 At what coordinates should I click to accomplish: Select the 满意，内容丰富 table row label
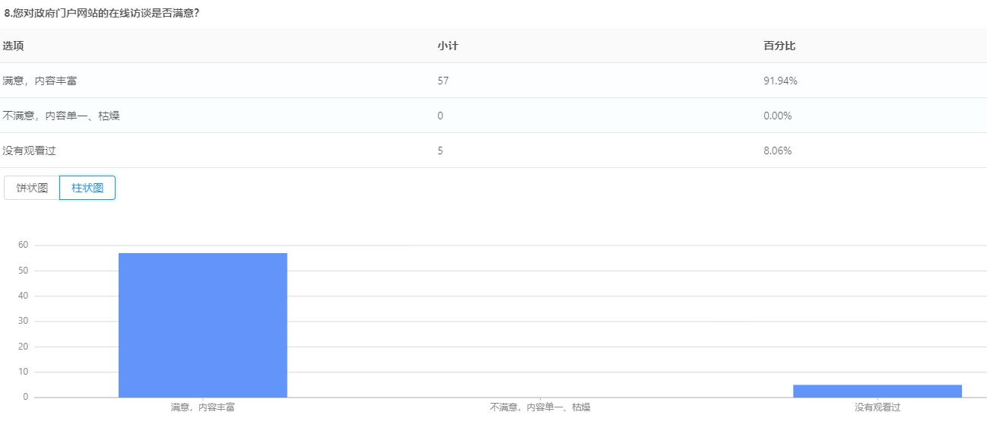click(x=40, y=81)
